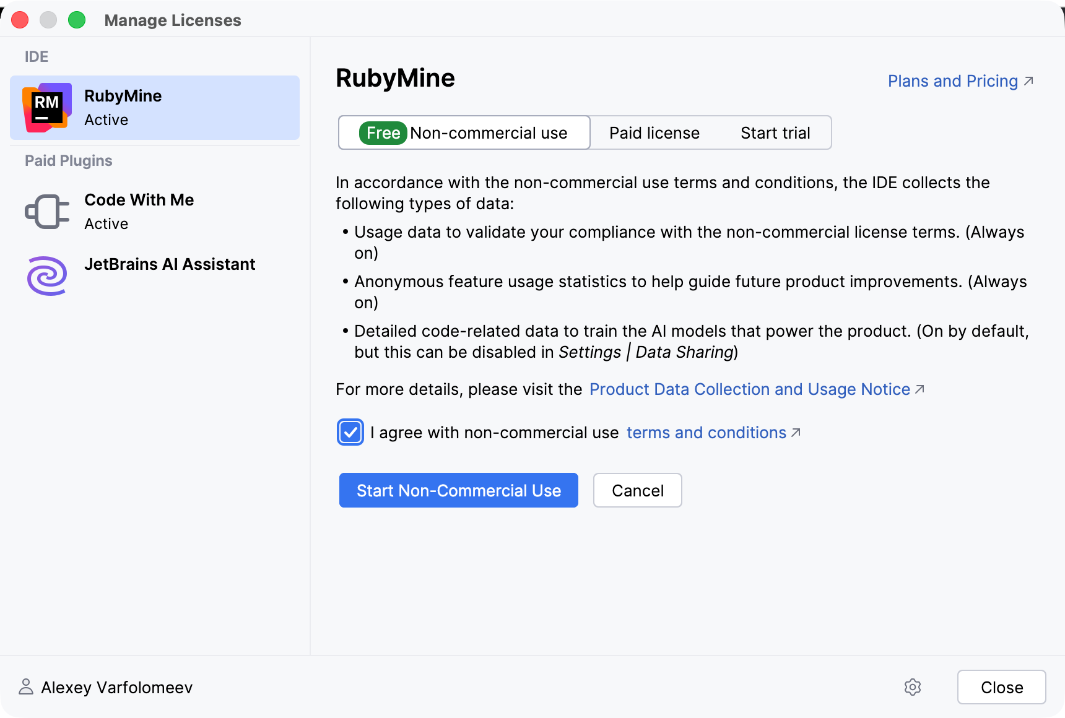Uncheck the agree with non-commercial use checkbox
This screenshot has height=718, width=1065.
tap(350, 432)
